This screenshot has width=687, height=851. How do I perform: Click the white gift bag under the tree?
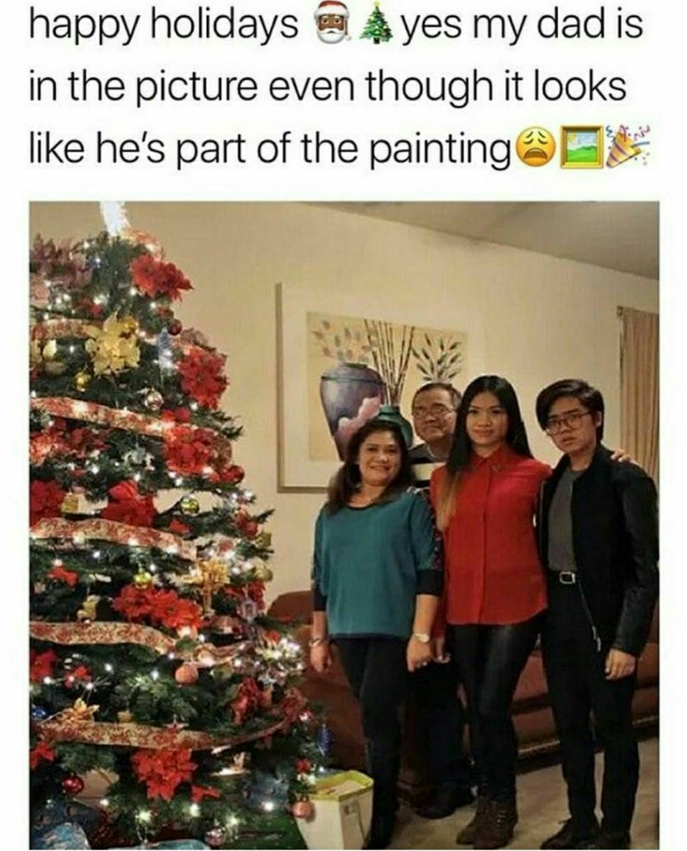(x=335, y=808)
